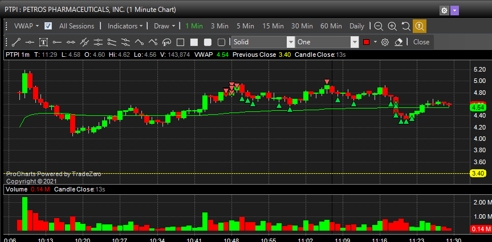Switch to the 30 Min timeframe
Screen dimensions: 492x242
coord(302,26)
